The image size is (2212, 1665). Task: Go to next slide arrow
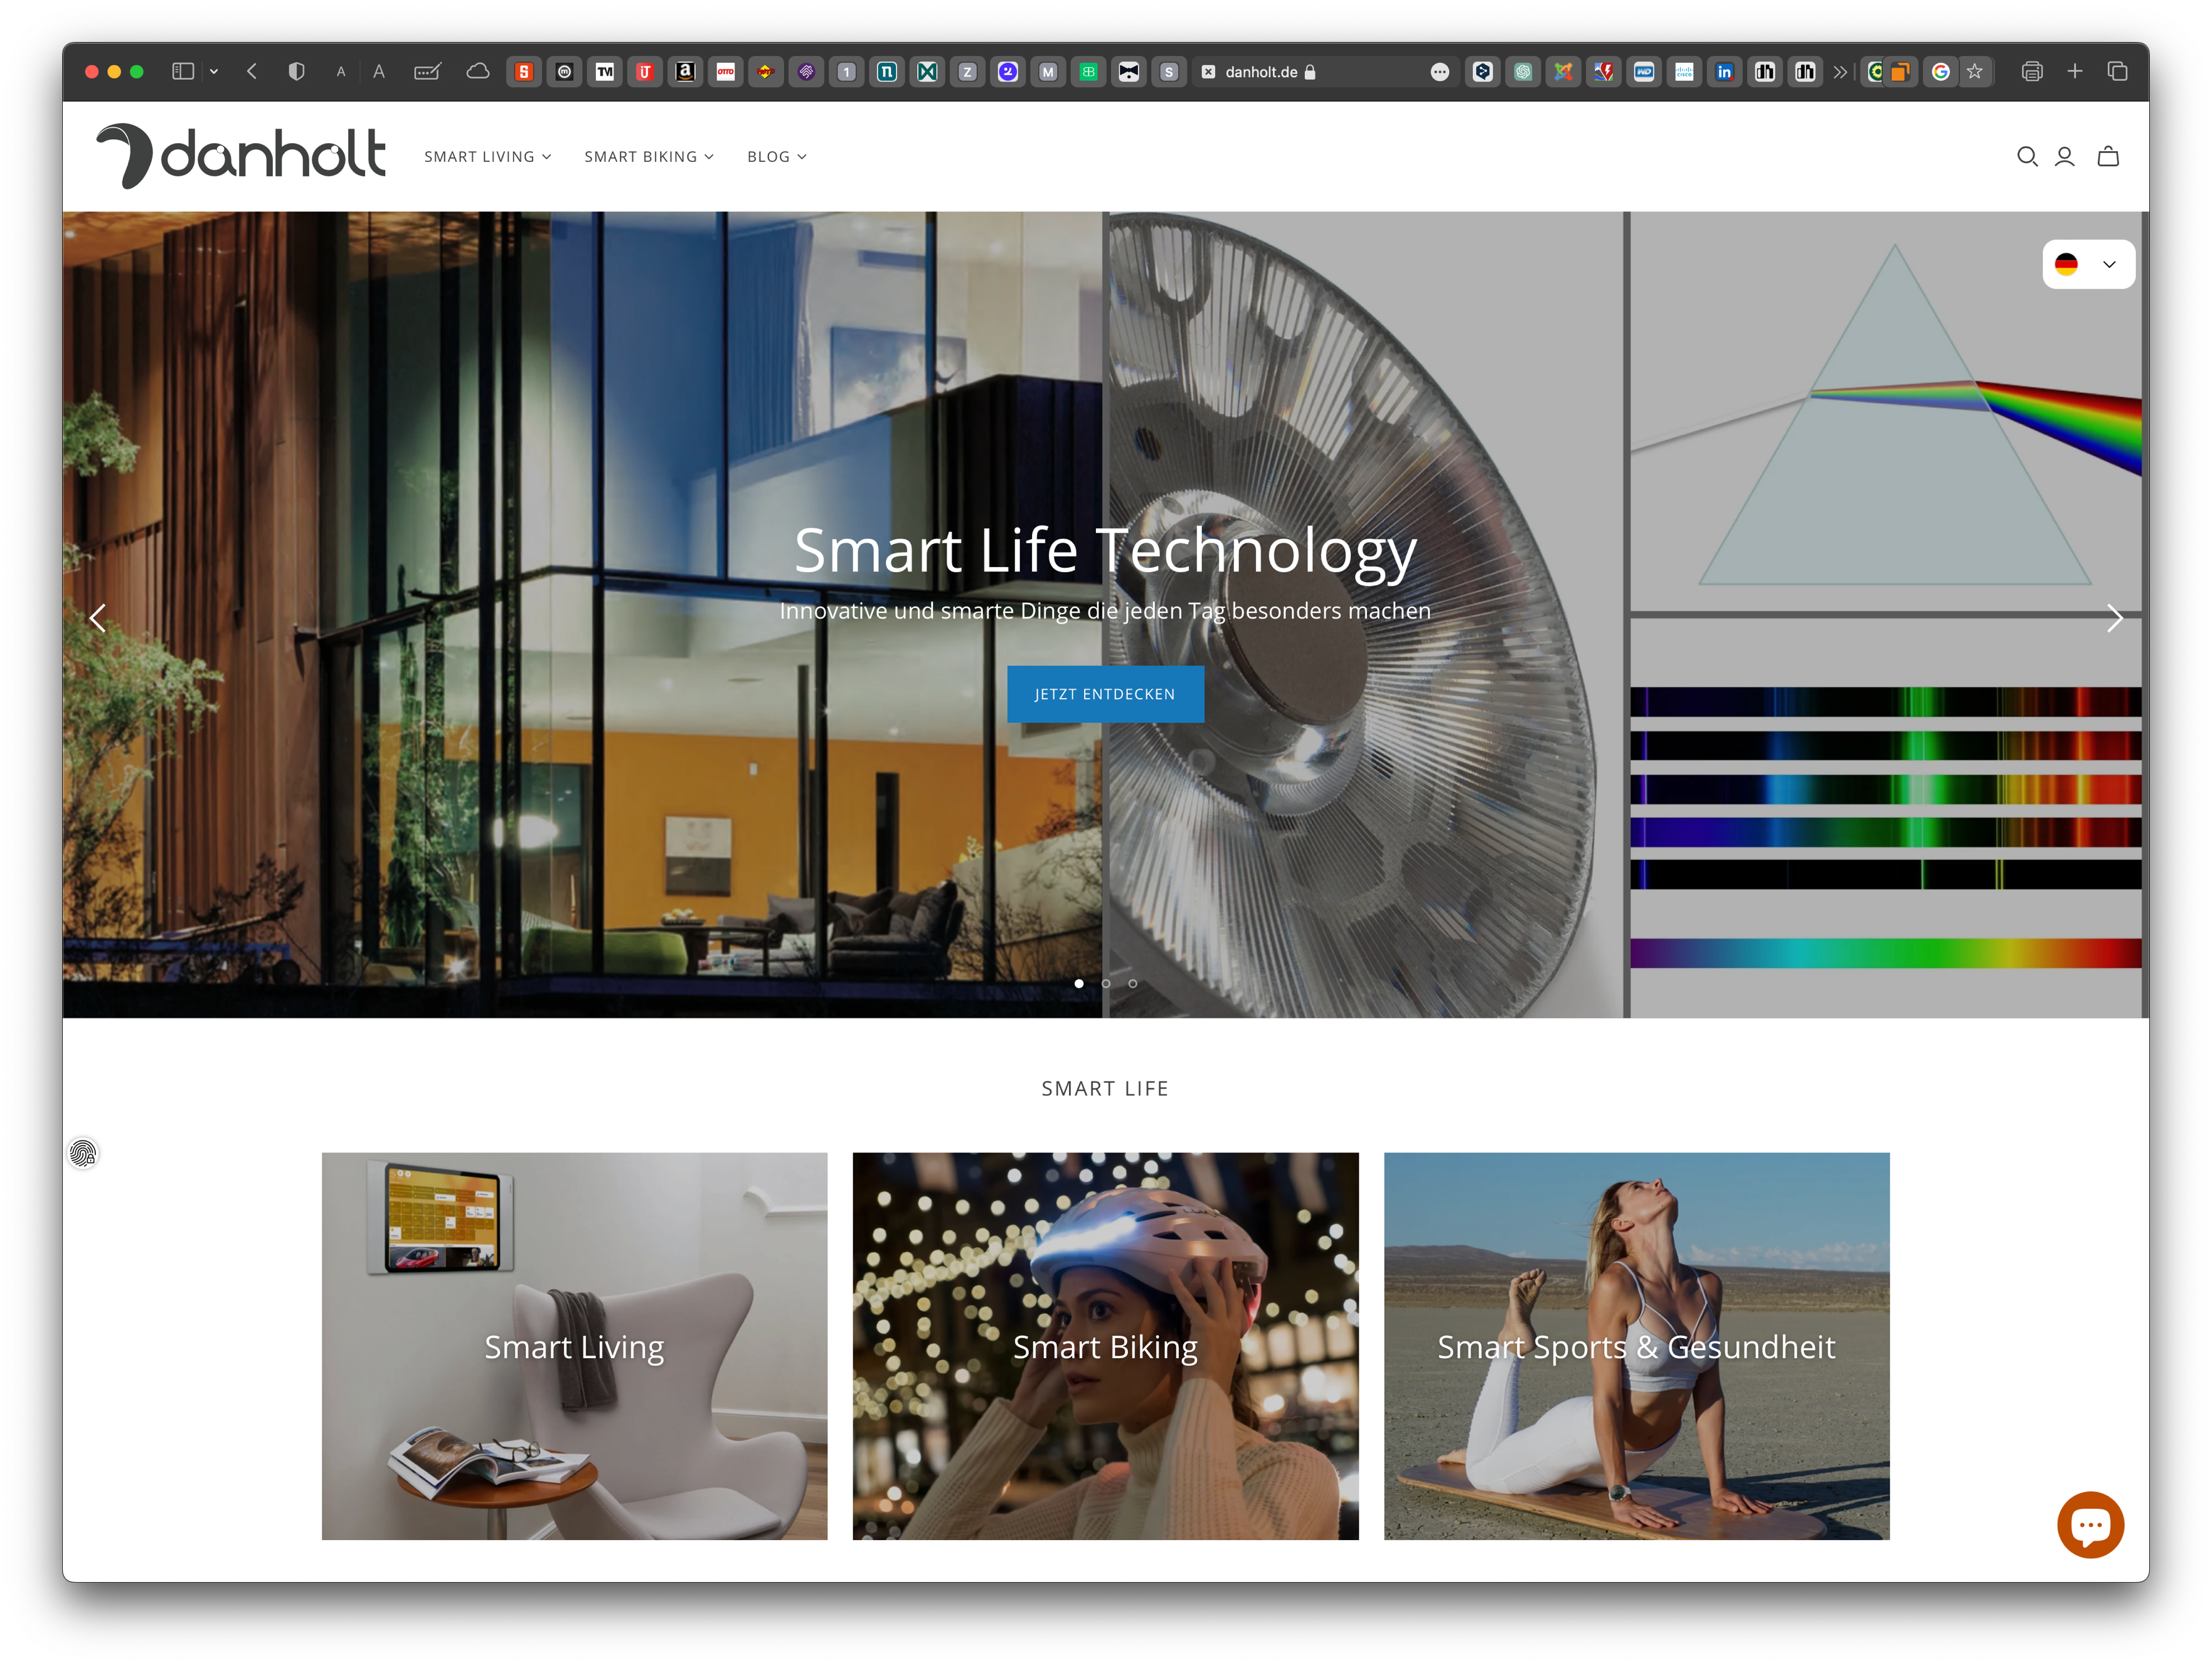[x=2114, y=618]
